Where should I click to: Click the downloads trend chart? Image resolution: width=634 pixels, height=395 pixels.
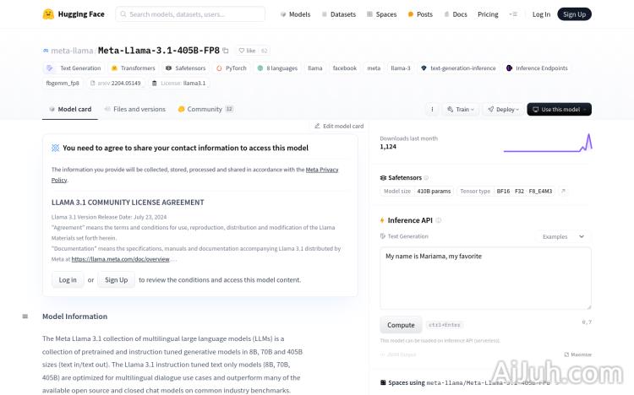pyautogui.click(x=547, y=143)
